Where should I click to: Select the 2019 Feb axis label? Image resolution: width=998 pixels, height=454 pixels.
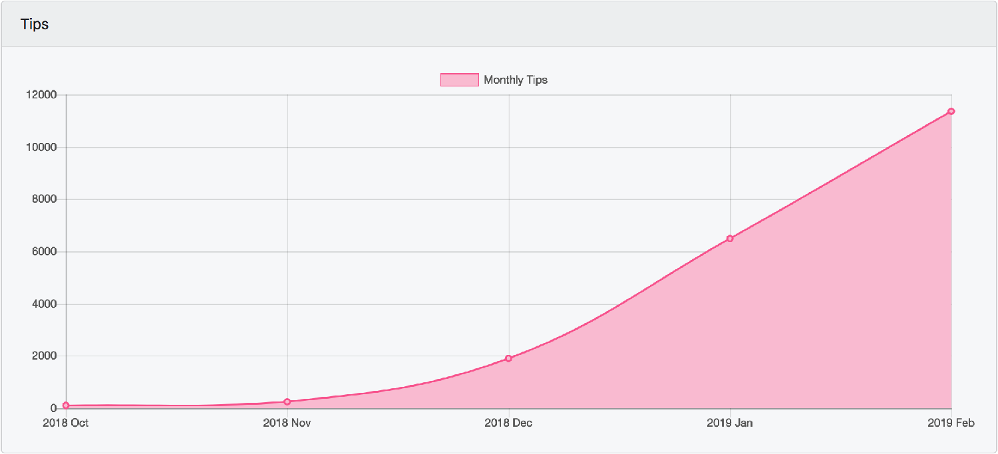click(951, 422)
